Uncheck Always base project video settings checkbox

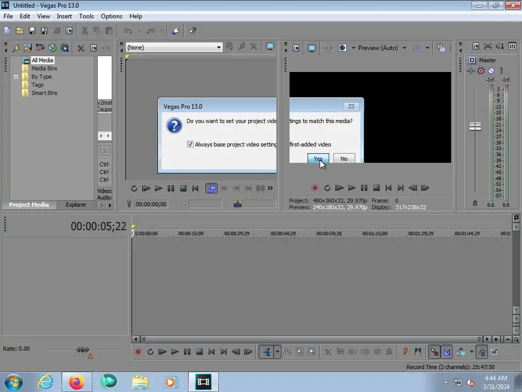tap(190, 144)
